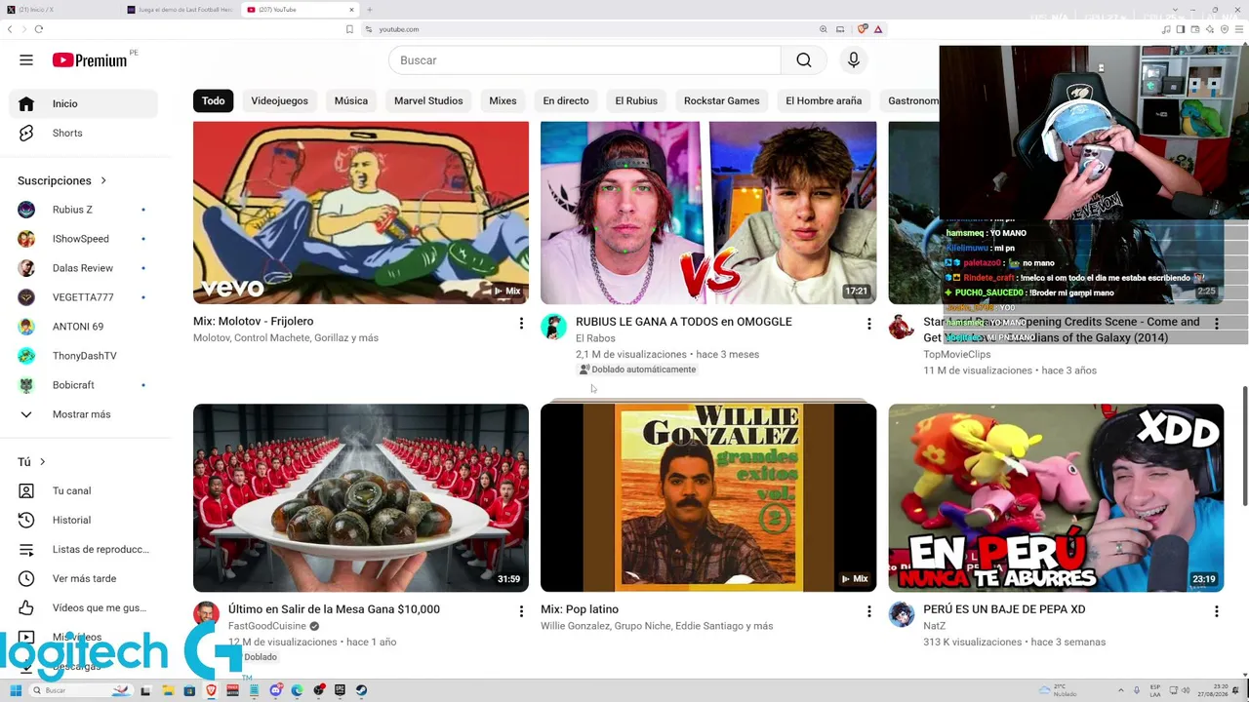This screenshot has width=1249, height=702.
Task: Open FastGoodCuisine channel name link
Action: [267, 626]
